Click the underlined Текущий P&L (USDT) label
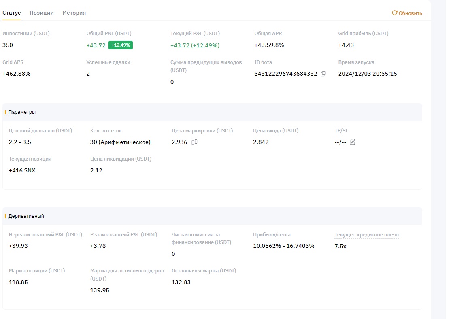Screen dimensions: 451x319 pos(195,34)
